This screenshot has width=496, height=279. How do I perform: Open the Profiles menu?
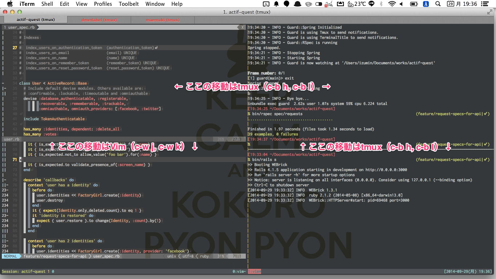coord(103,4)
